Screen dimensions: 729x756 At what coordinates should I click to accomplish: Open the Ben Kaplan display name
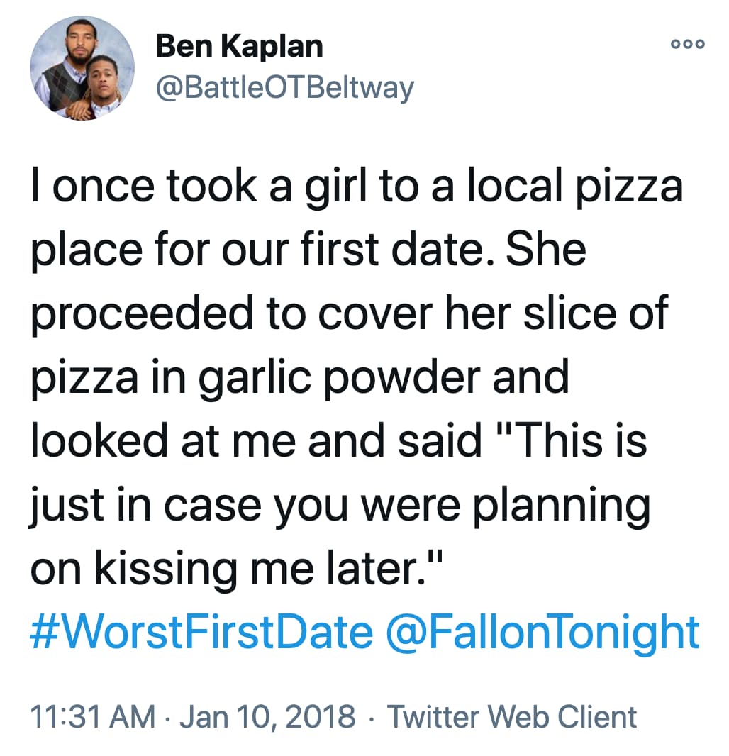coord(239,47)
